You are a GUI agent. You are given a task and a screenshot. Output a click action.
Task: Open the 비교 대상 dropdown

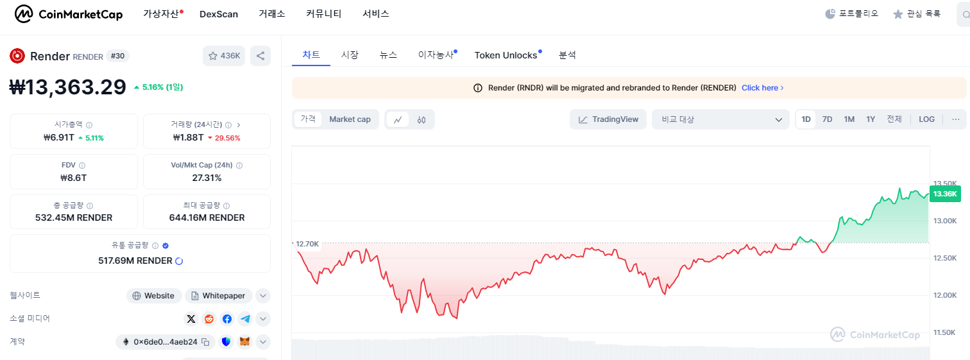pyautogui.click(x=720, y=119)
